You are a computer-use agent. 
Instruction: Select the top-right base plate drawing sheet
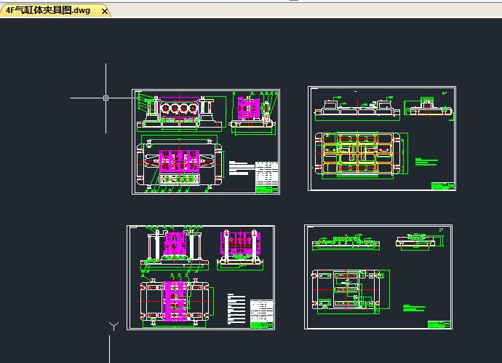[382, 138]
